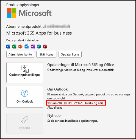Click the Word app icon
Screen dimensions: 136x139
(8, 47)
